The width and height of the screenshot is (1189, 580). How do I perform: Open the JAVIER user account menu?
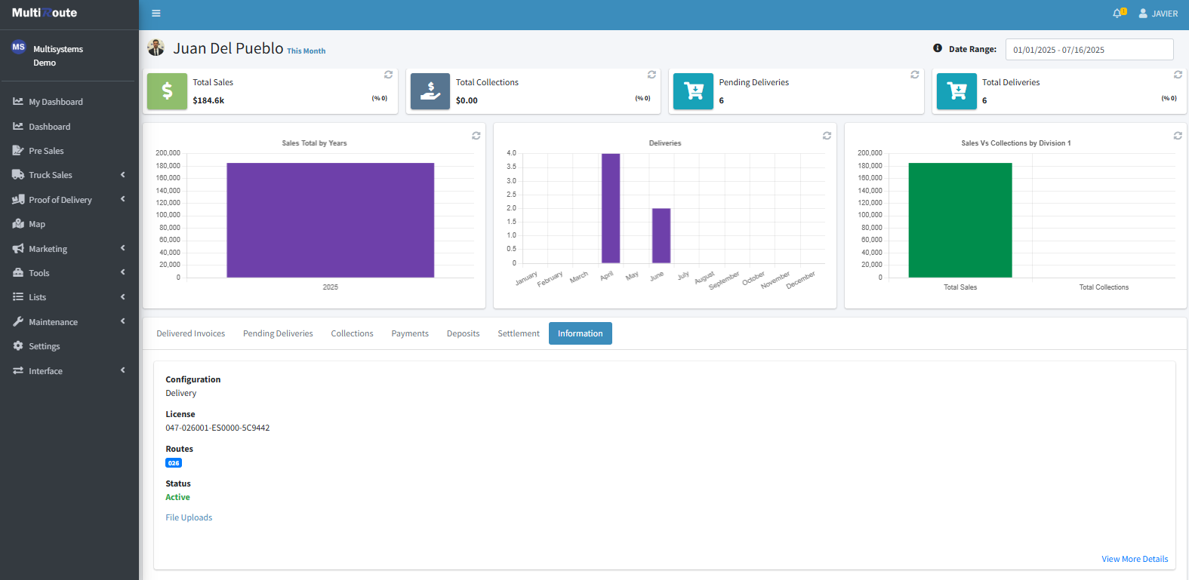click(x=1158, y=14)
